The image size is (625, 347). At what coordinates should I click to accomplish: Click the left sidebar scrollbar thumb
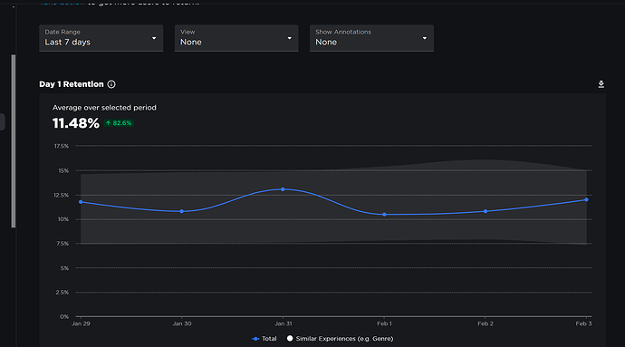click(x=14, y=141)
